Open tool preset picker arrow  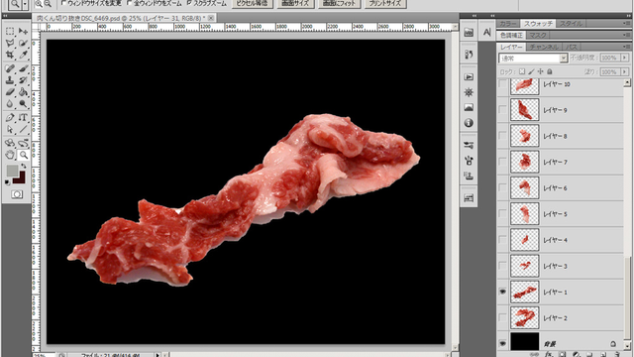tap(25, 4)
